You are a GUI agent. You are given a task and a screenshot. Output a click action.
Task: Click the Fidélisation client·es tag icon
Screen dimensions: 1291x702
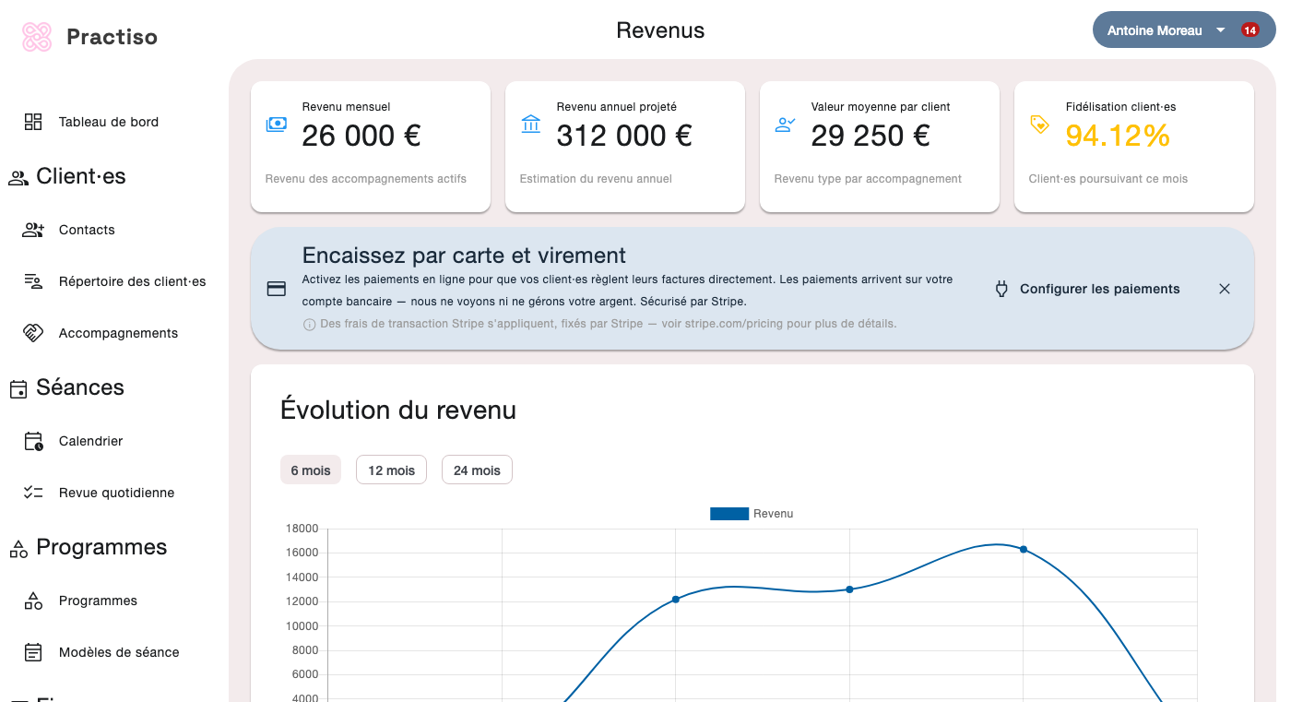coord(1039,125)
